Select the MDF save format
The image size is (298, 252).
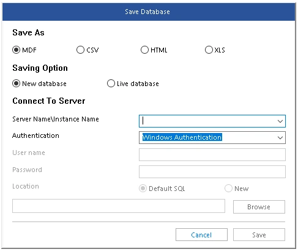[16, 50]
